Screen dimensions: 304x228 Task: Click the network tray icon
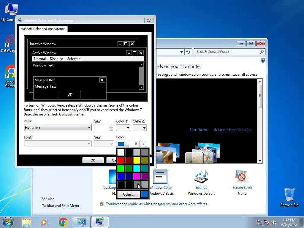(x=259, y=222)
